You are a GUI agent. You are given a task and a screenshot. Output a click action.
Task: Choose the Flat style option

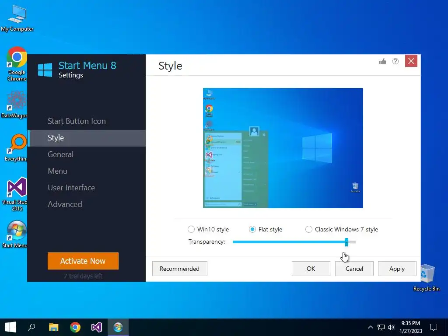[252, 229]
